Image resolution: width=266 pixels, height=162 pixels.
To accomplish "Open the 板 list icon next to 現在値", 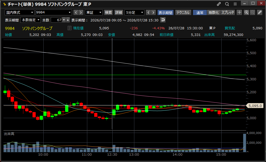I will 69,28.
